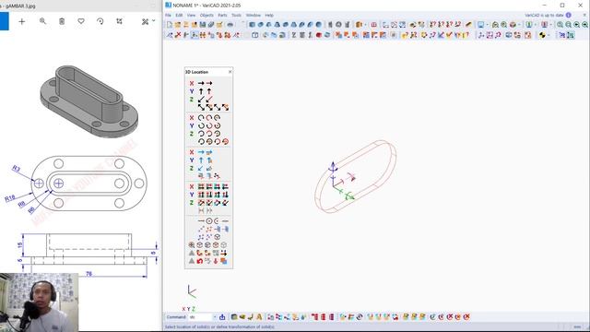
Task: Click first Y-axis up arrow in 3D Location
Action: (201, 91)
